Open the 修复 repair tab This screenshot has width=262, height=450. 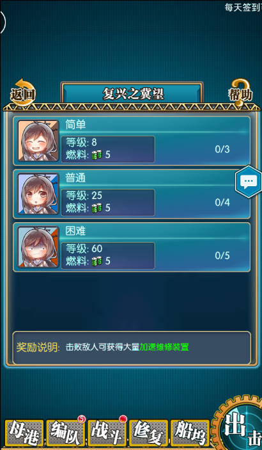[148, 433]
